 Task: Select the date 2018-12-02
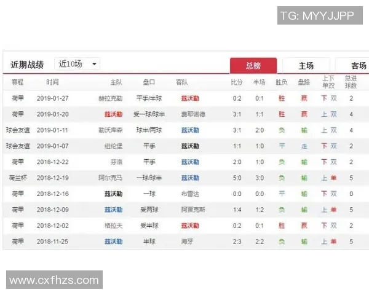click(x=53, y=226)
